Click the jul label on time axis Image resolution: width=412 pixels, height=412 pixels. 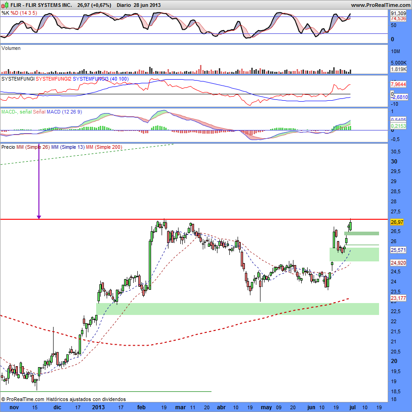pyautogui.click(x=352, y=407)
